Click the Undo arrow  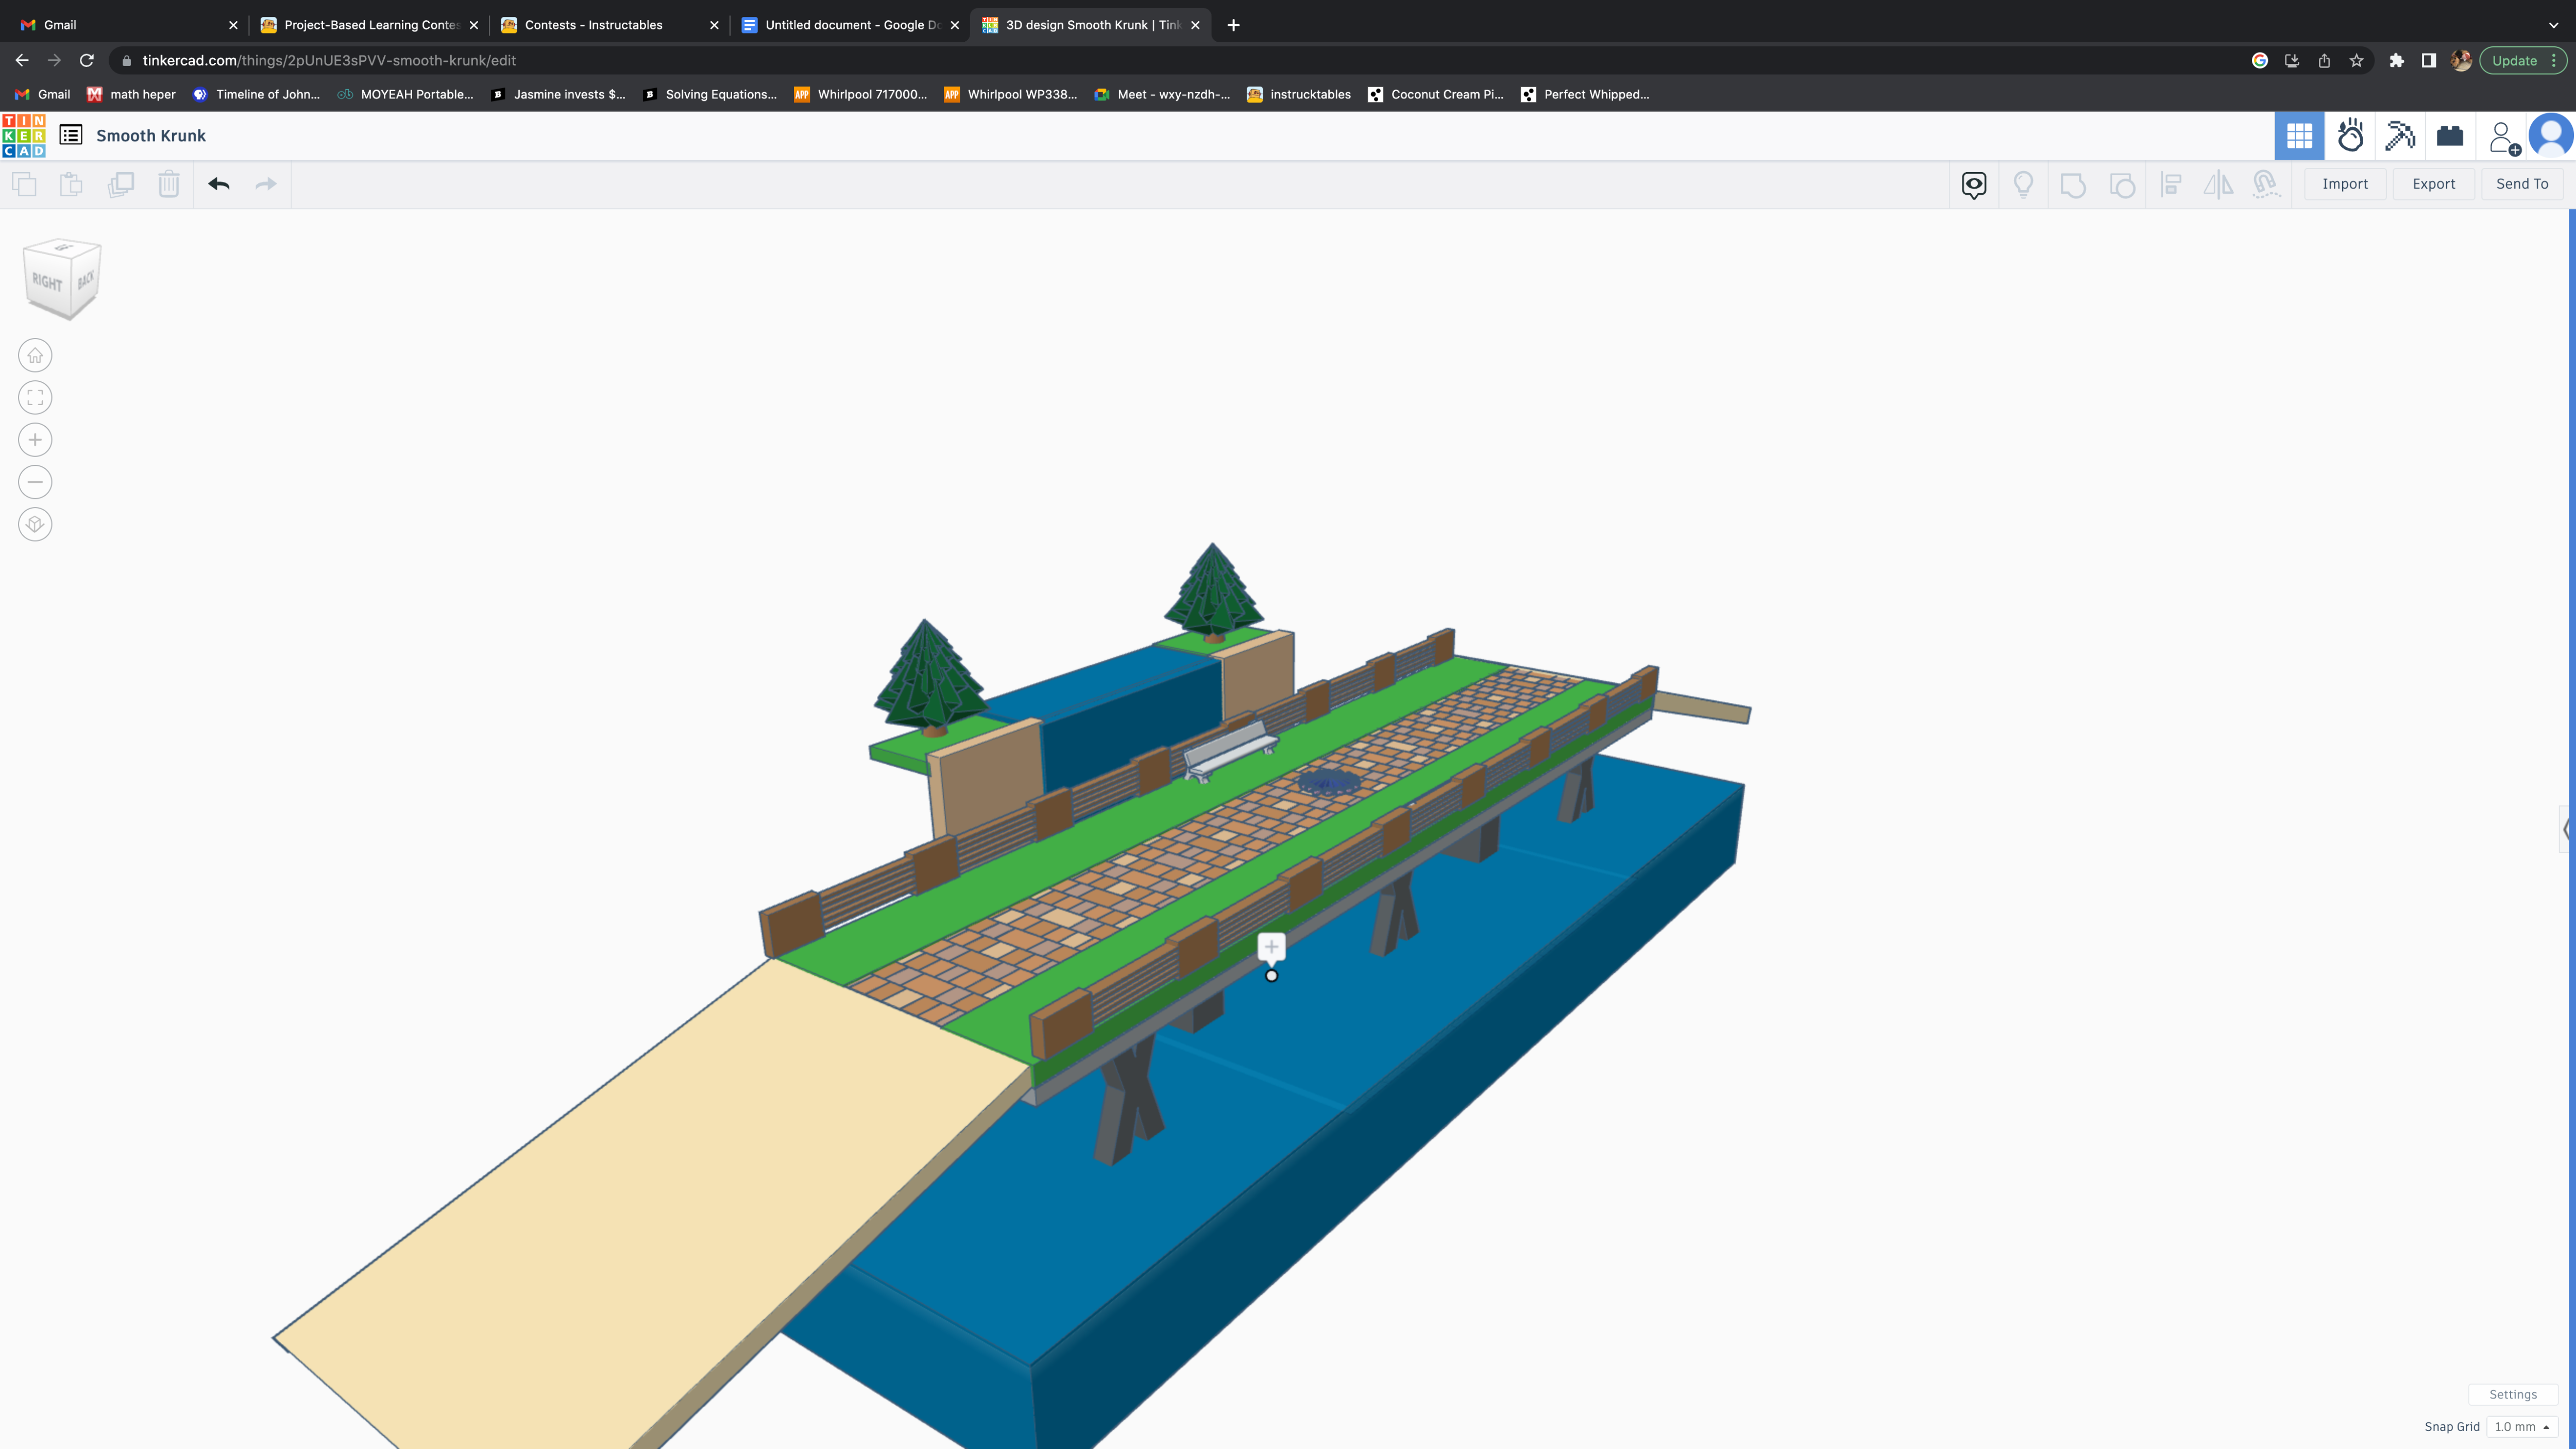pyautogui.click(x=219, y=184)
